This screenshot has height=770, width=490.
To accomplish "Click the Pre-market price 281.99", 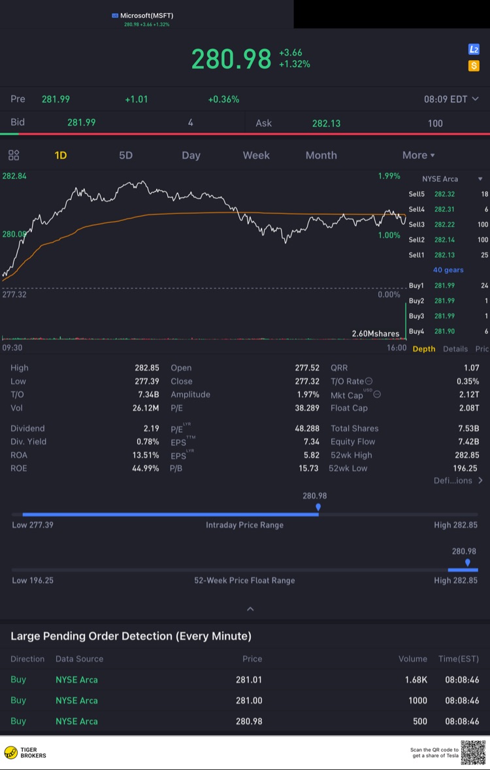I will pos(56,99).
